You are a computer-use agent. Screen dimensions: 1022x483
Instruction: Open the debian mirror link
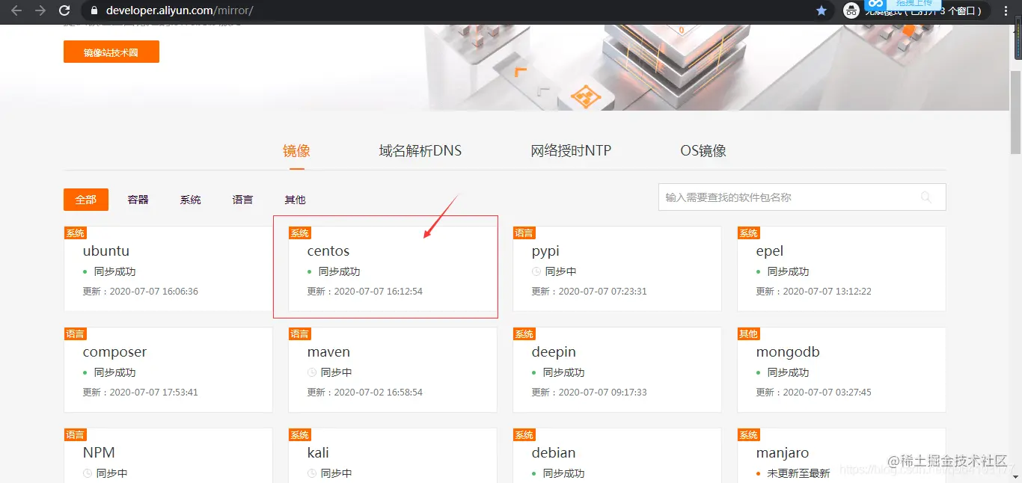(554, 453)
